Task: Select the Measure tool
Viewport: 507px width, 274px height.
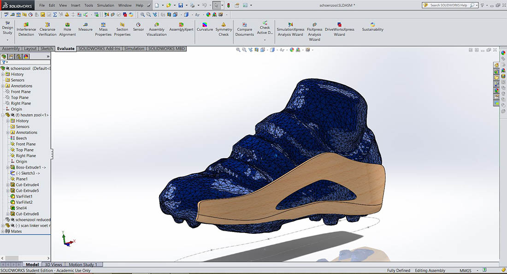Action: click(x=85, y=27)
